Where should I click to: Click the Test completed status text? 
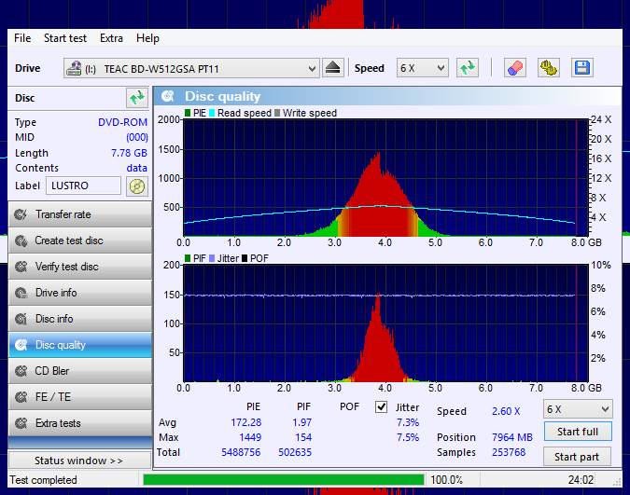click(x=43, y=480)
